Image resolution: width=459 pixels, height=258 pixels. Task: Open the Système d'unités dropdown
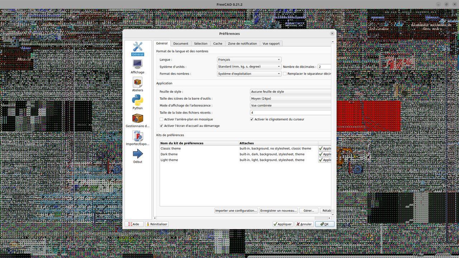[249, 67]
